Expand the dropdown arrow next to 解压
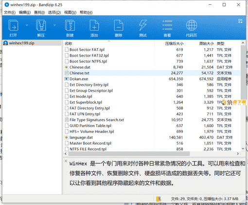248x205 pixels. 54,25
